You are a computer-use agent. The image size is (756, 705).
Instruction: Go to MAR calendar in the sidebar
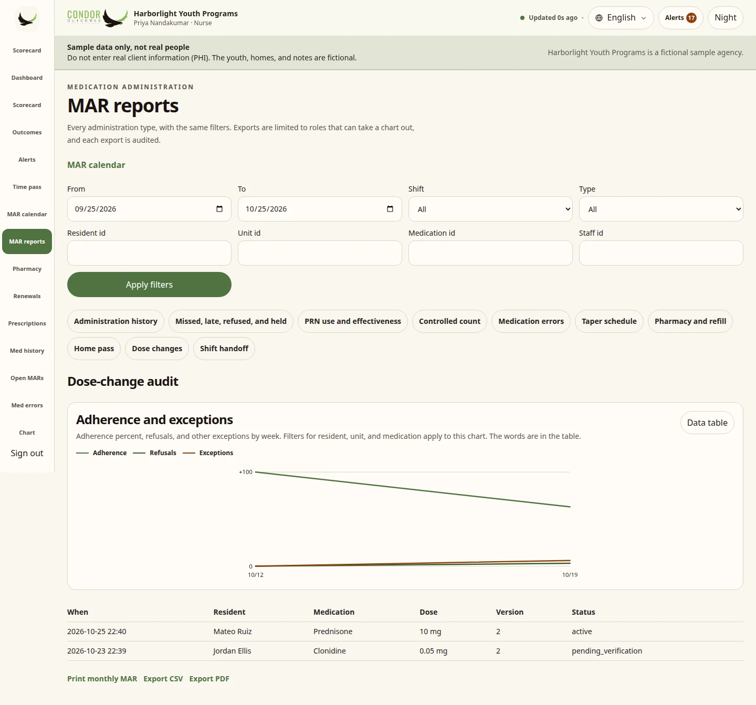27,214
